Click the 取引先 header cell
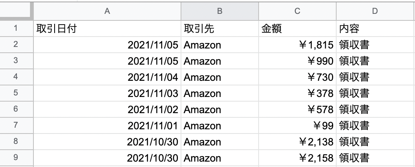Image resolution: width=415 pixels, height=167 pixels. (x=220, y=29)
